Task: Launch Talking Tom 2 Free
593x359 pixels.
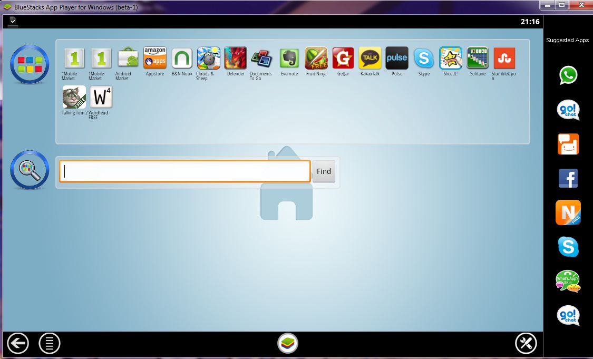Action: point(74,97)
